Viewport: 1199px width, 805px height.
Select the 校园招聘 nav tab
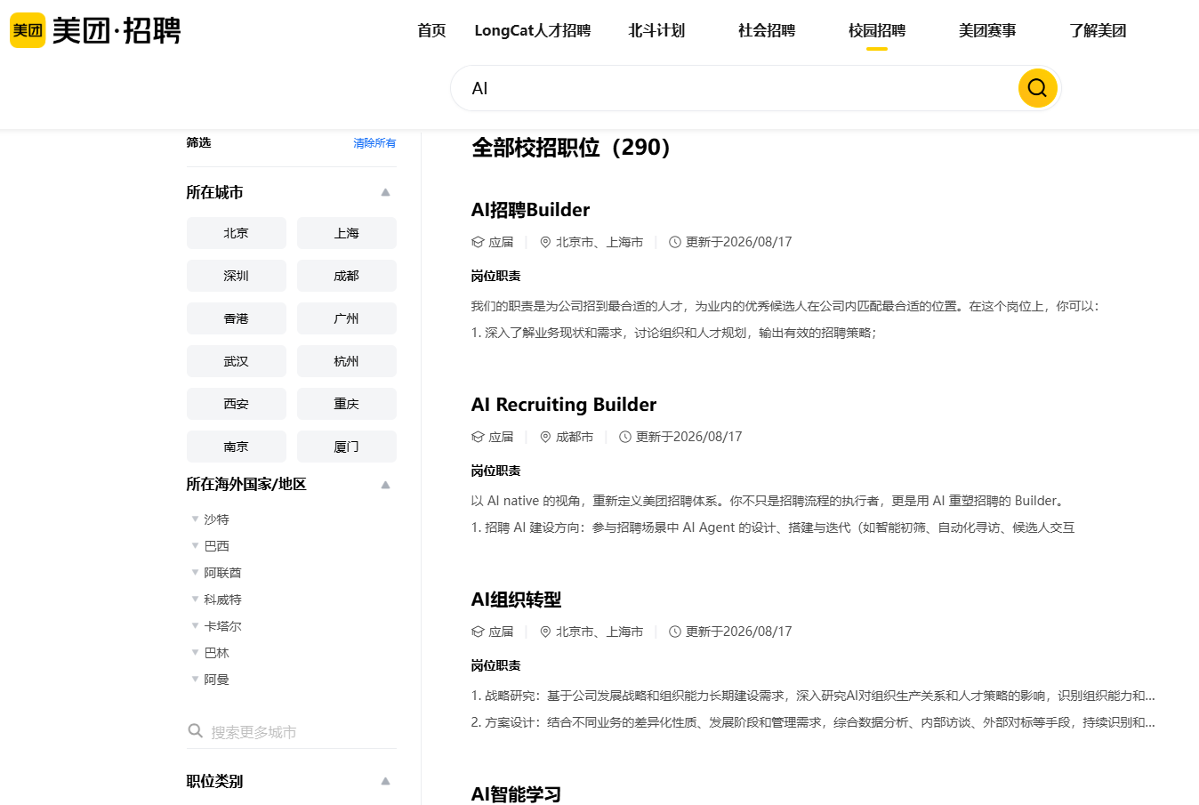point(877,30)
